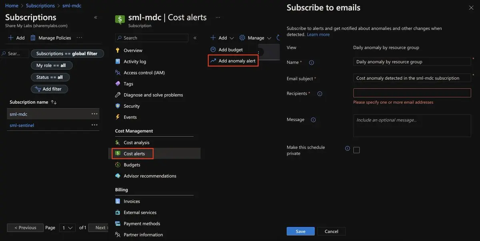Collapse the Subscriptions panel with double chevron
This screenshot has width=480, height=241.
coord(96,18)
